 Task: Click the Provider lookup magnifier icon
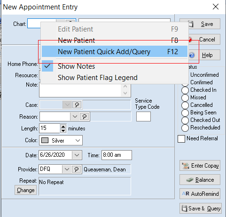coord(77,169)
